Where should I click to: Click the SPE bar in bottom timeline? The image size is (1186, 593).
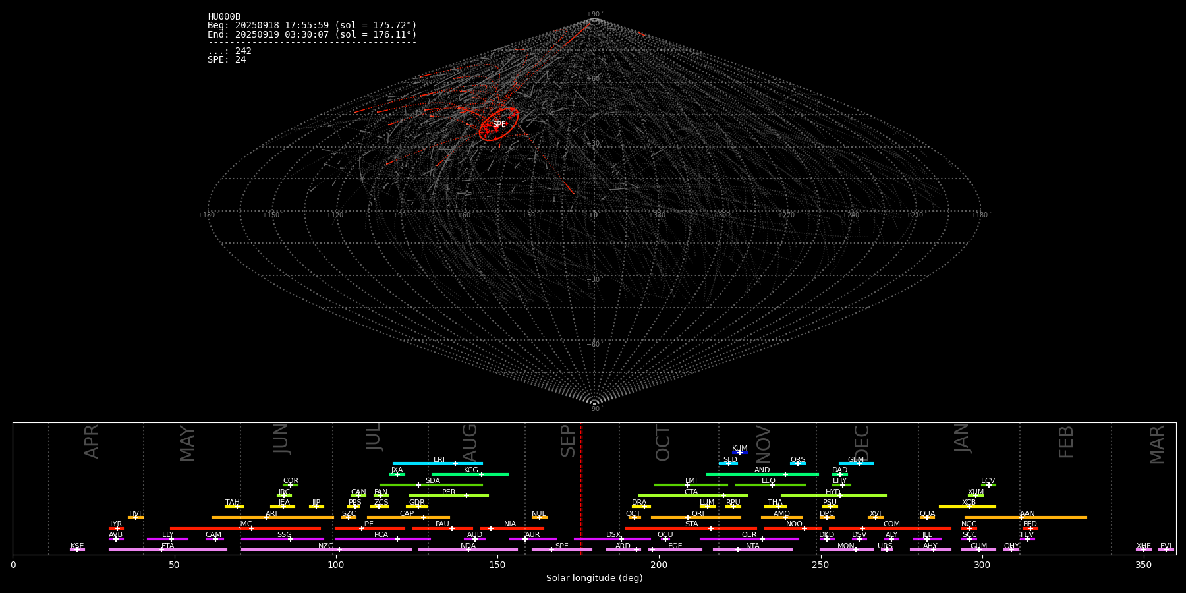click(562, 550)
